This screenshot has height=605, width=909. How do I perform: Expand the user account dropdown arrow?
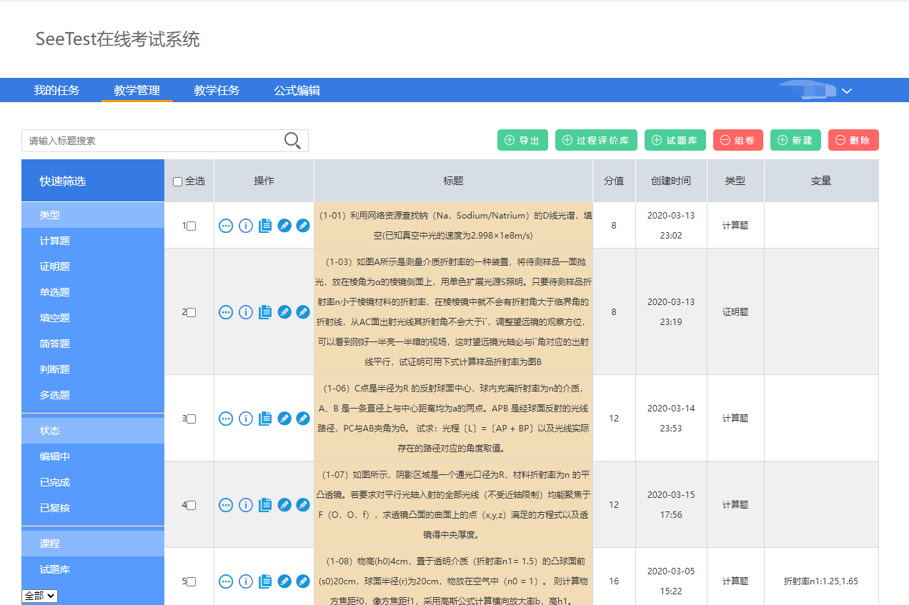(x=847, y=91)
